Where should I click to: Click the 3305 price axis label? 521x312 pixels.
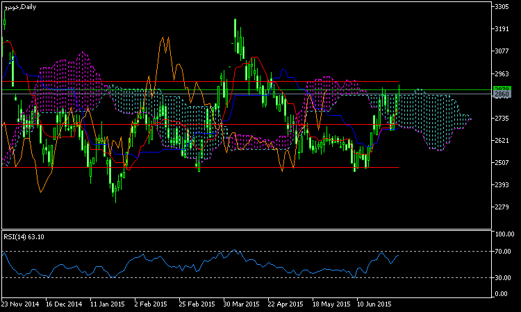coord(502,7)
